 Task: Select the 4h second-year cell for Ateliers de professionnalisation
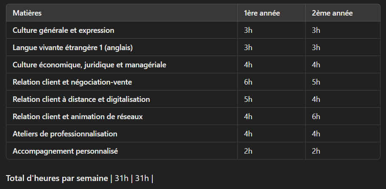point(316,134)
